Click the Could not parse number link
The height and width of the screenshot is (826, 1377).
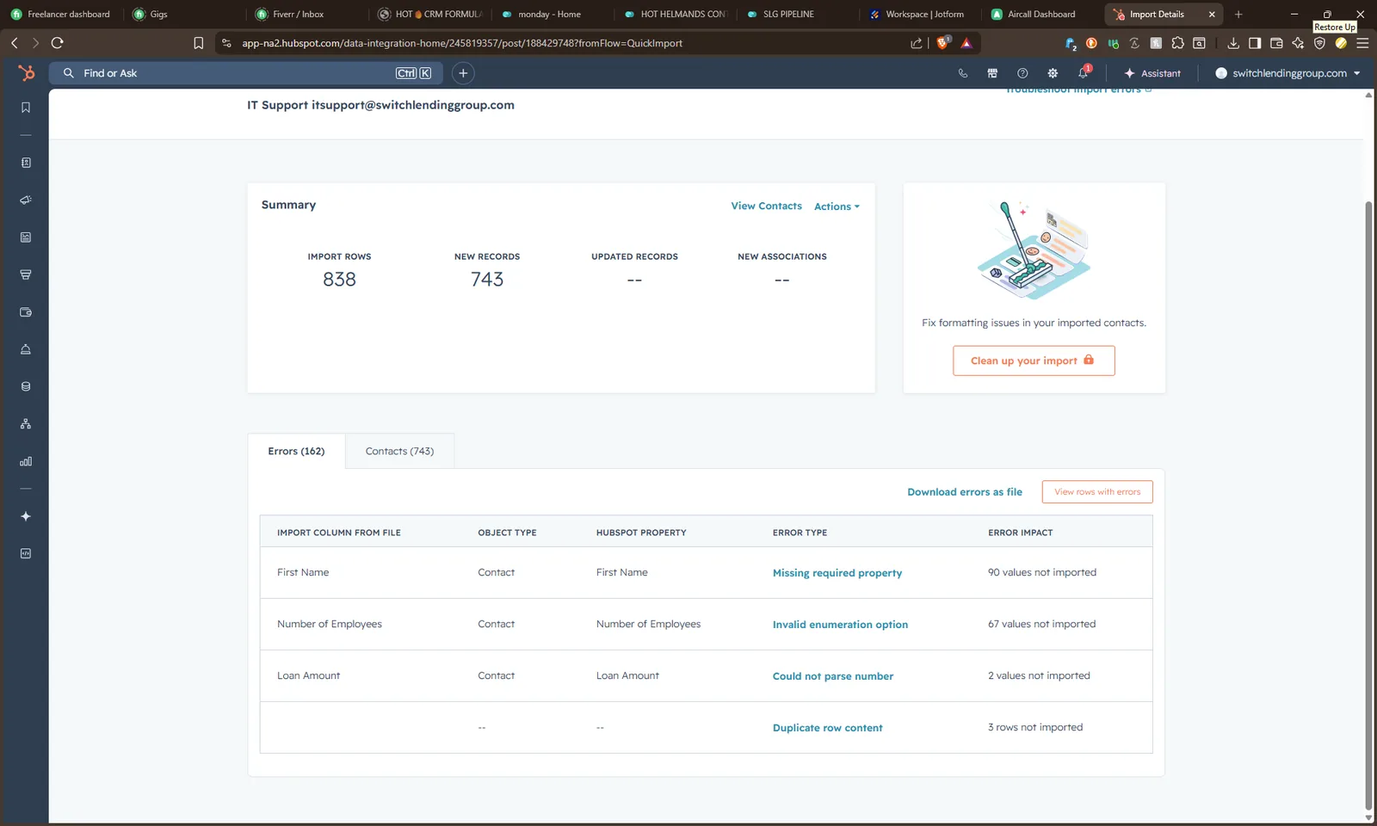point(833,676)
